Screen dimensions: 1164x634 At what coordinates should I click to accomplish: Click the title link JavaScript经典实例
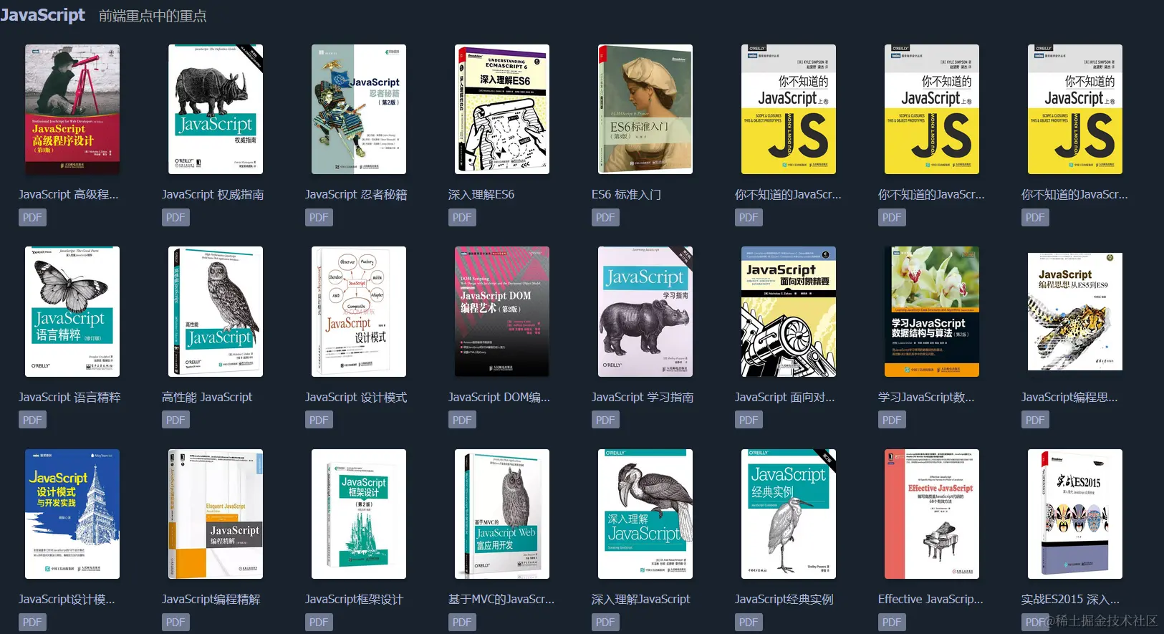pos(784,599)
